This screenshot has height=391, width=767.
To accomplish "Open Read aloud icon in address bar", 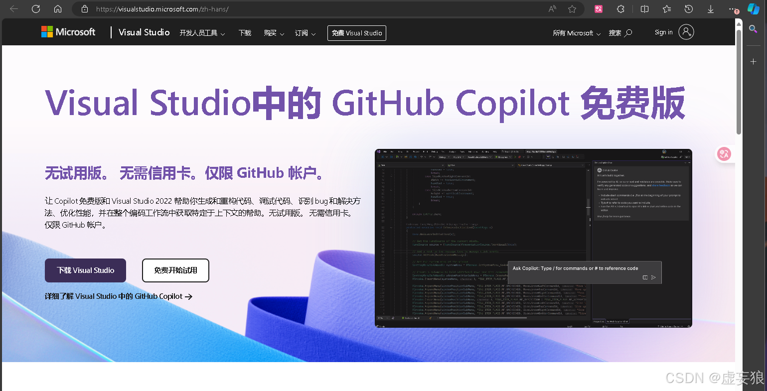I will coord(552,9).
